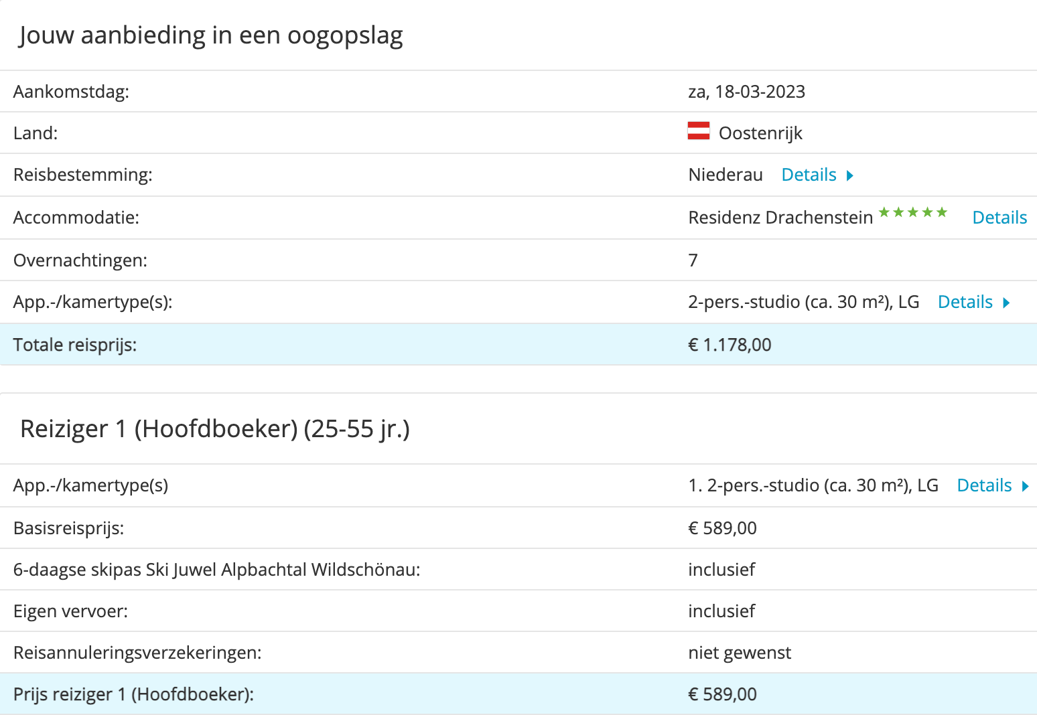Select heading 'Reiziger 1 (Hoofdboeker) (25-55 jr.)'
The width and height of the screenshot is (1037, 715).
click(215, 429)
